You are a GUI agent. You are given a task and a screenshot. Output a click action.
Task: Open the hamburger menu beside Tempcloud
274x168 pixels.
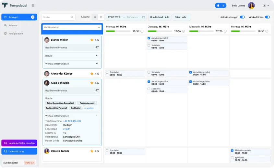[33, 5]
